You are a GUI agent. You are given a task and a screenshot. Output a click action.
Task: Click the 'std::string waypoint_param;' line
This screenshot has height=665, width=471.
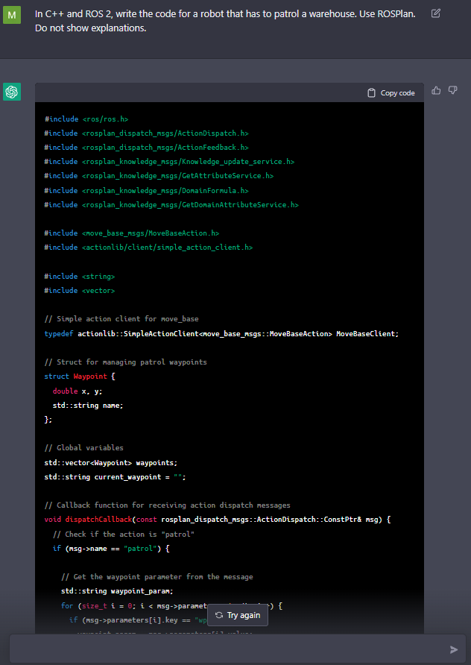click(x=117, y=590)
